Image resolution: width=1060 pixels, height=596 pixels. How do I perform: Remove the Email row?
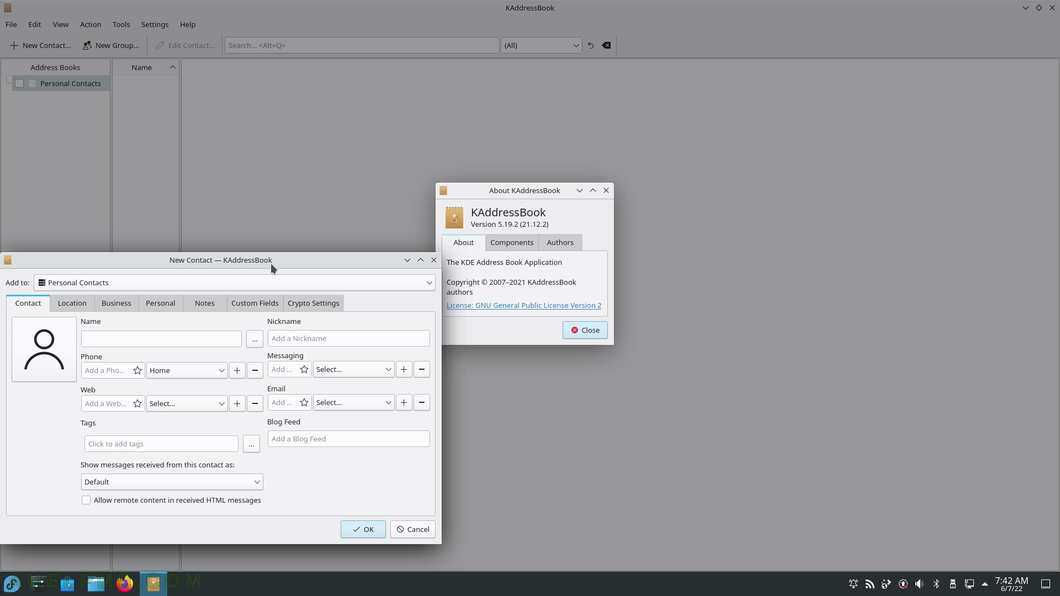pyautogui.click(x=421, y=402)
